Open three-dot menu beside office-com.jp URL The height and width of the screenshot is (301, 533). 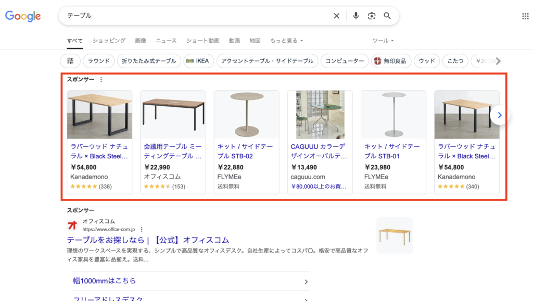[142, 229]
